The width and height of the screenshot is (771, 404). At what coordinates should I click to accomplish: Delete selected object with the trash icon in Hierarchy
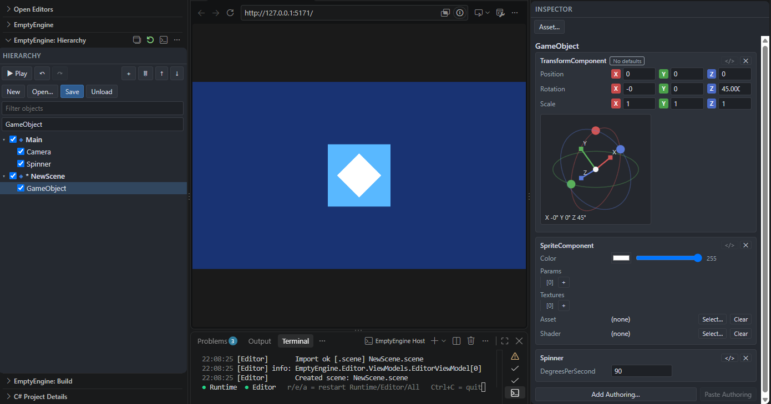tap(145, 73)
